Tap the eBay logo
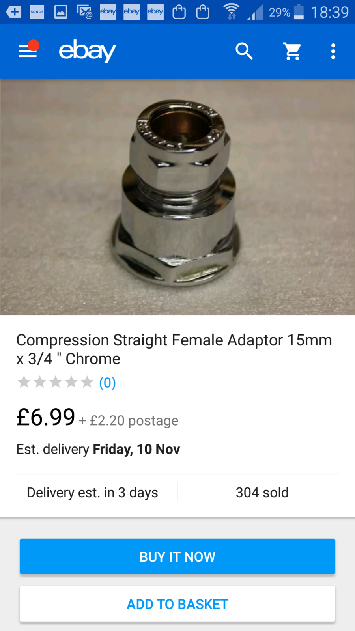 [87, 51]
